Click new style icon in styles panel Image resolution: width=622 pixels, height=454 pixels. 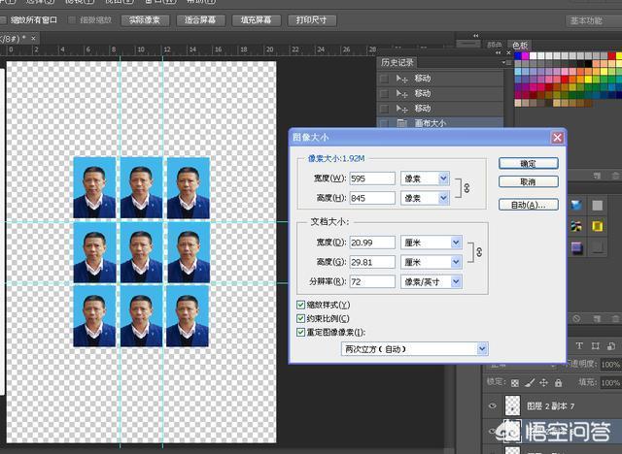coord(597,318)
